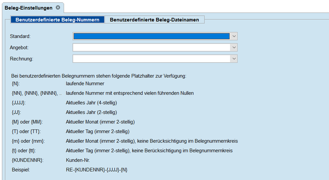
Task: Click 'Aktuelles Jahr (4-stellig)' description
Action: point(91,103)
